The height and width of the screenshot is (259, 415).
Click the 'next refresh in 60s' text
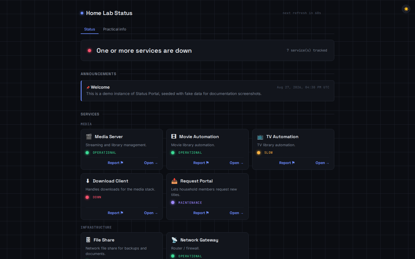[302, 13]
